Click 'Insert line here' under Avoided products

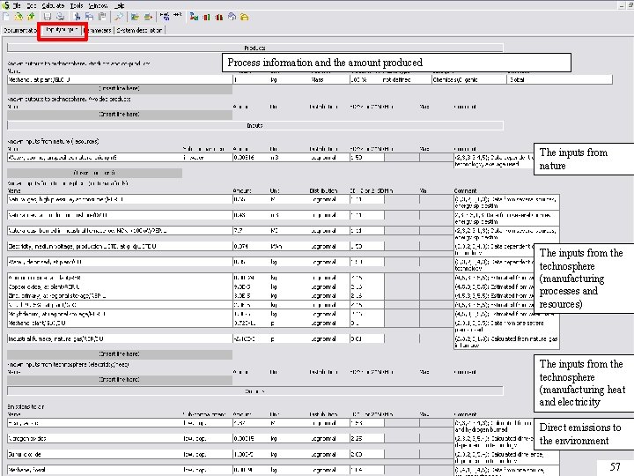tap(120, 115)
